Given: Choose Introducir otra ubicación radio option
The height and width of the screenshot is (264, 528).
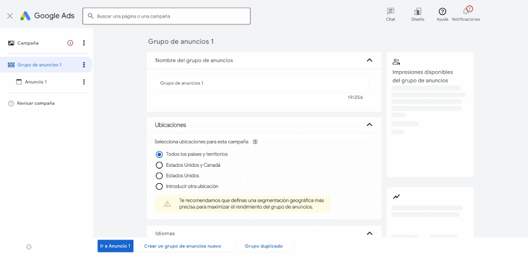Looking at the screenshot, I should click(159, 186).
